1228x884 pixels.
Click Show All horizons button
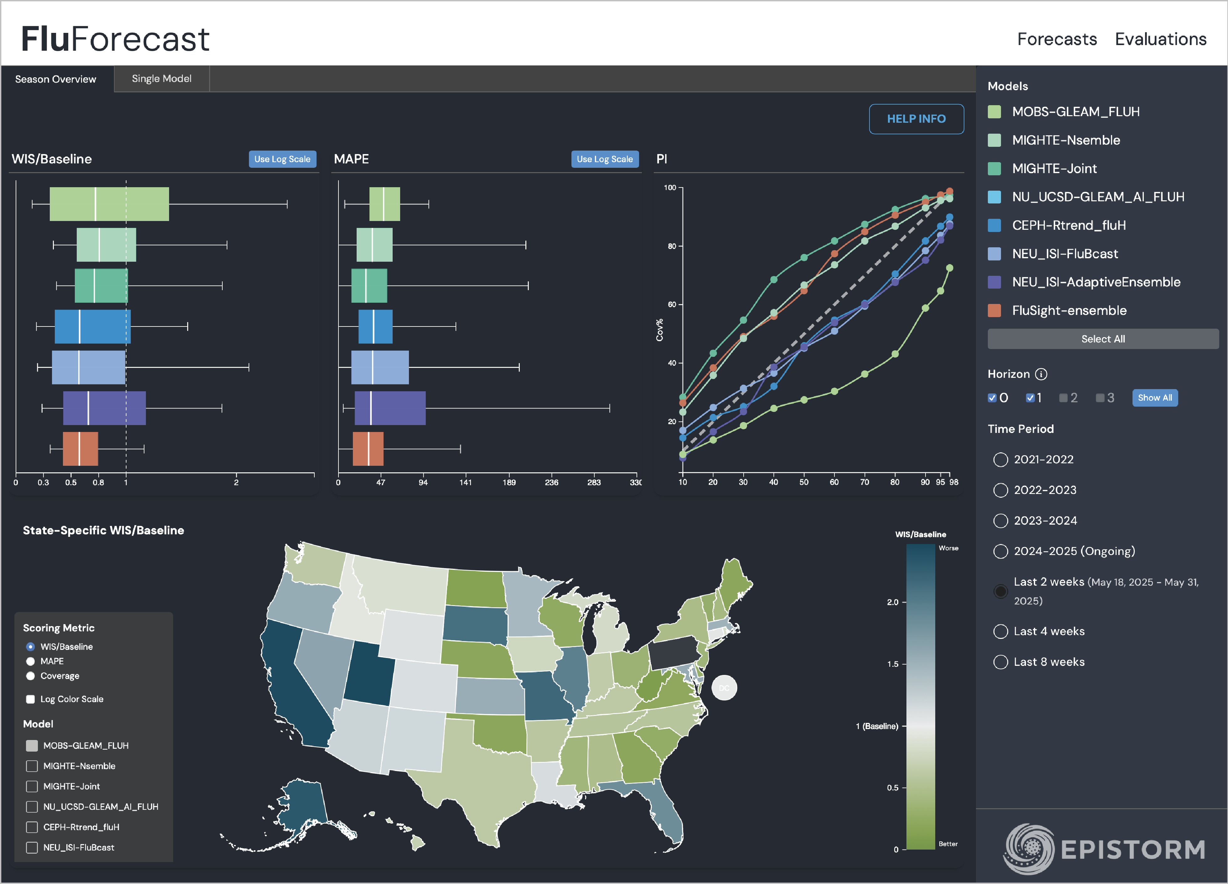(x=1155, y=398)
